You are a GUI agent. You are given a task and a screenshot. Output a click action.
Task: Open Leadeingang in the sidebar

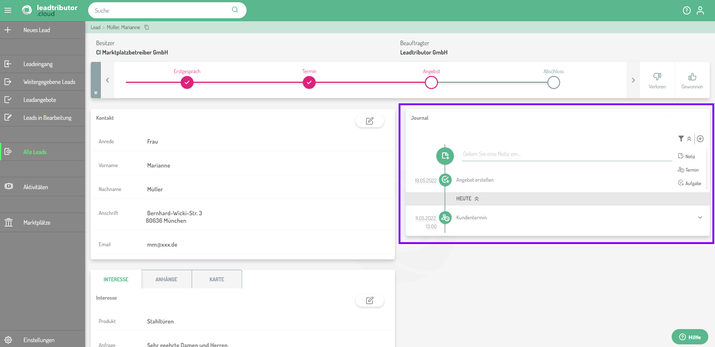(38, 64)
